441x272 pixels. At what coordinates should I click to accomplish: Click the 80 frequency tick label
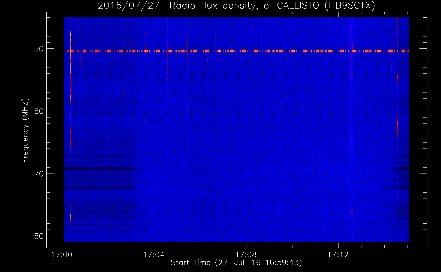(39, 236)
